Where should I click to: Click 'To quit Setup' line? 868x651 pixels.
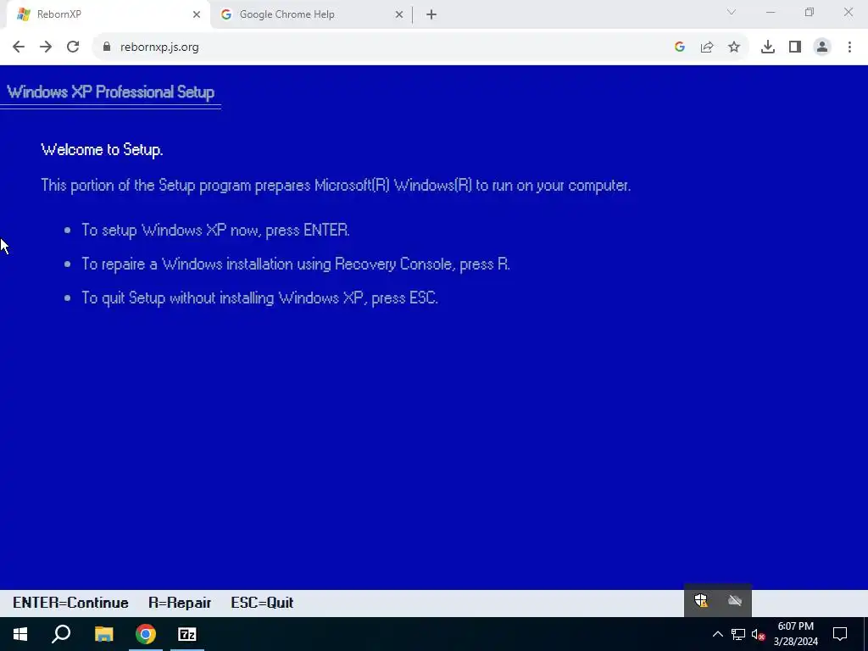[x=259, y=298]
